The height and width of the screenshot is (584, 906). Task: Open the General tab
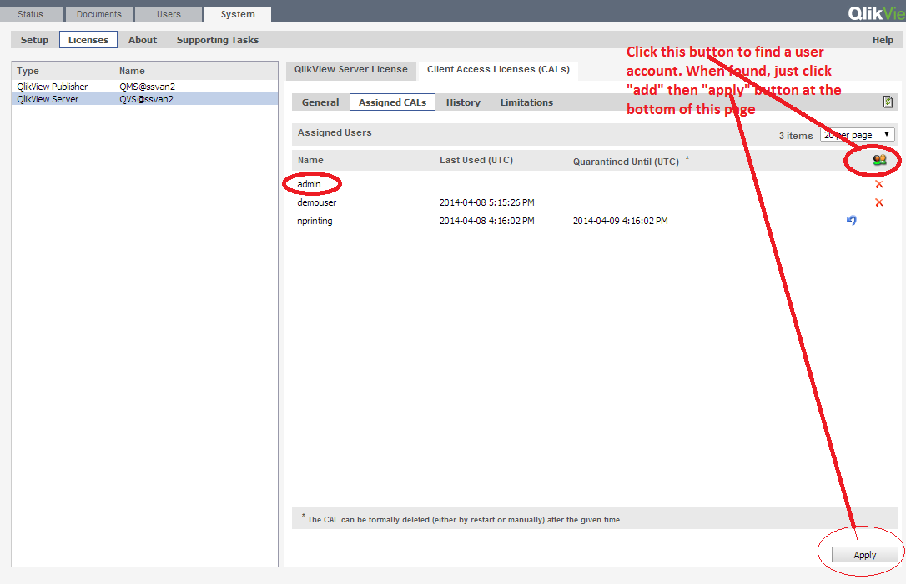(320, 102)
